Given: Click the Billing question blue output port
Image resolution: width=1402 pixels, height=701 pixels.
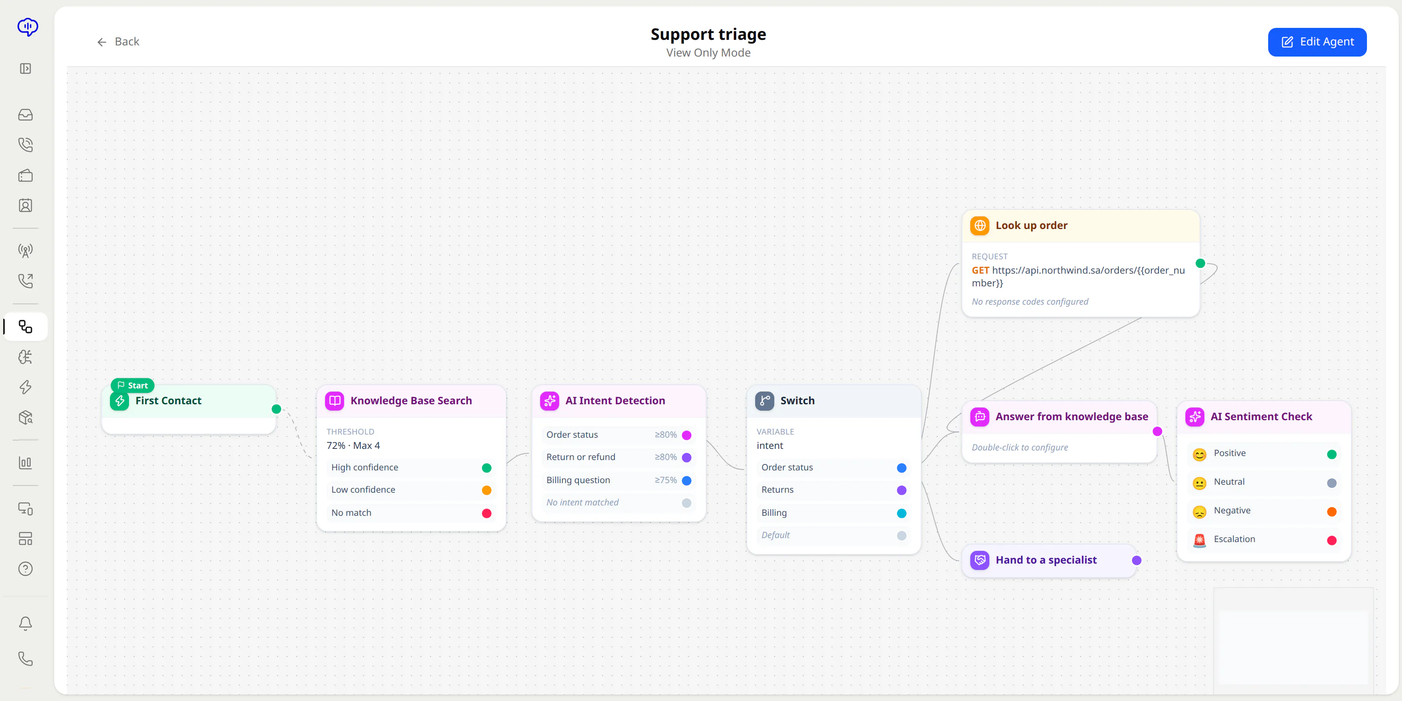Looking at the screenshot, I should 686,481.
